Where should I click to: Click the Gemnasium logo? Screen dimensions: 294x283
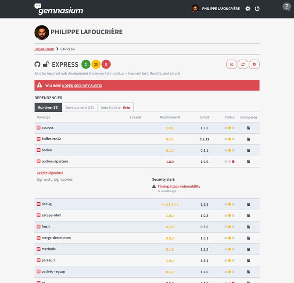(x=59, y=9)
